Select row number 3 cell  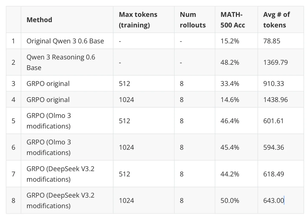13,84
